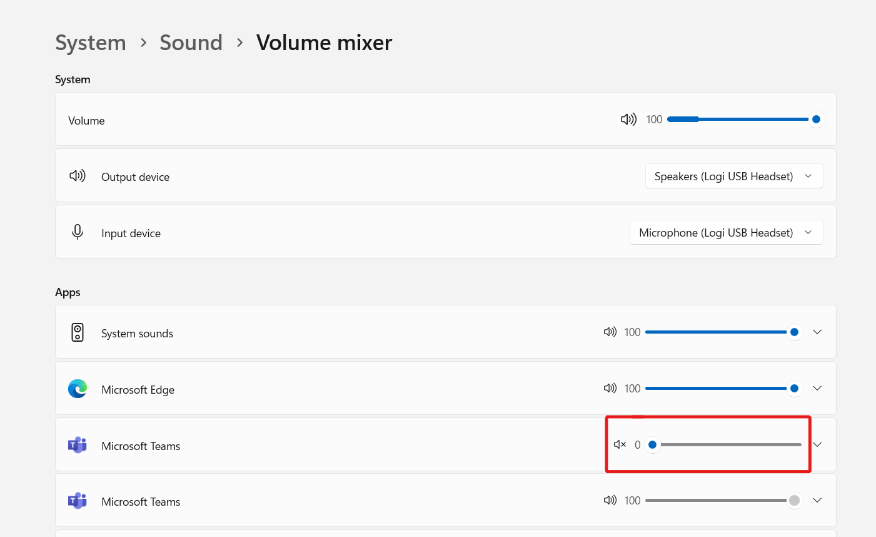Mute Microsoft Edge with its speaker icon

610,388
